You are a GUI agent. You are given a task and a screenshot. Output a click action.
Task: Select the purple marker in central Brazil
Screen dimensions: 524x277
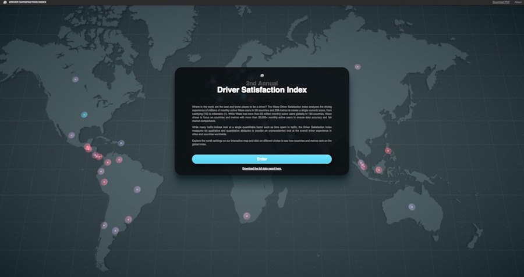coord(137,189)
